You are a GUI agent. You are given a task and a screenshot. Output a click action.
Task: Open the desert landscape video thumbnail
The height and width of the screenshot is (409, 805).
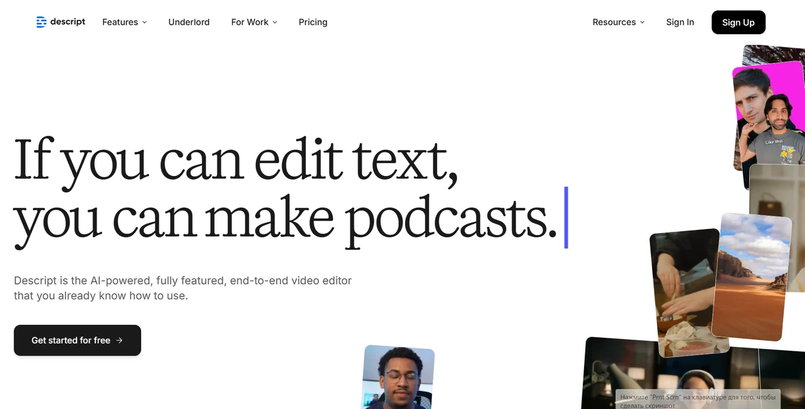tap(751, 276)
